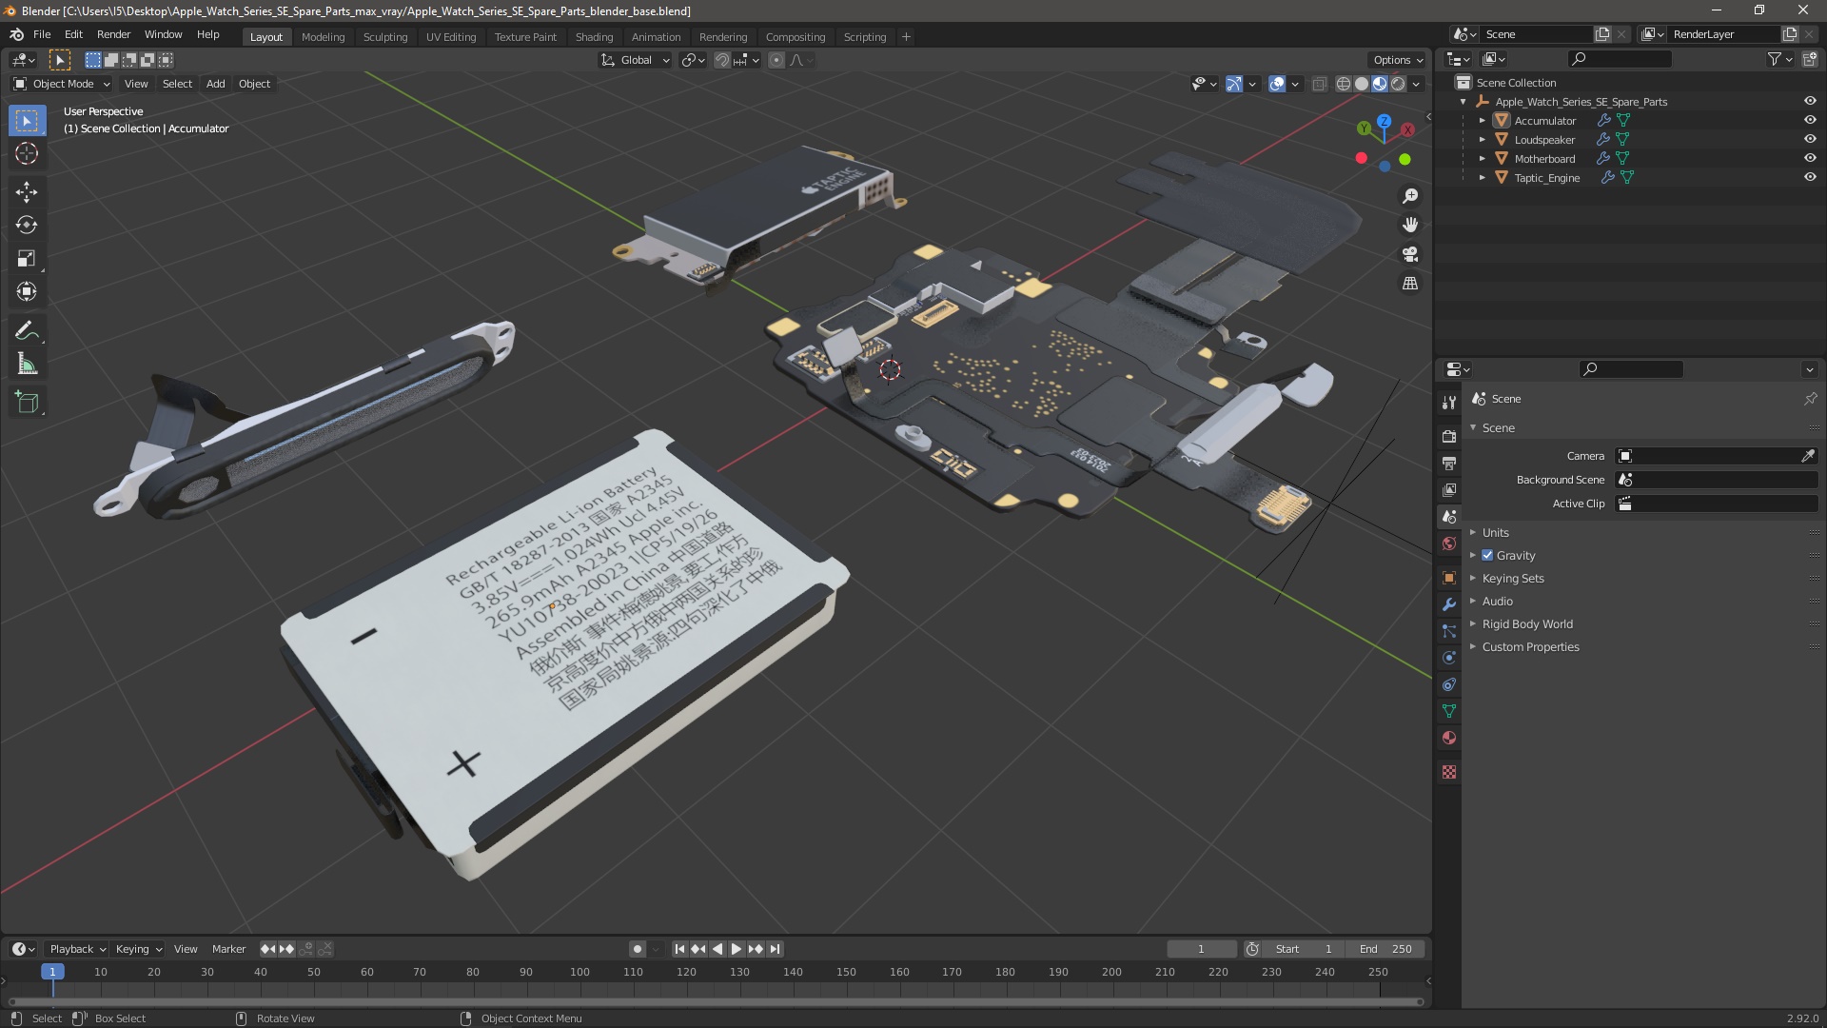Click the Background Scene field
The width and height of the screenshot is (1827, 1028).
[1717, 480]
